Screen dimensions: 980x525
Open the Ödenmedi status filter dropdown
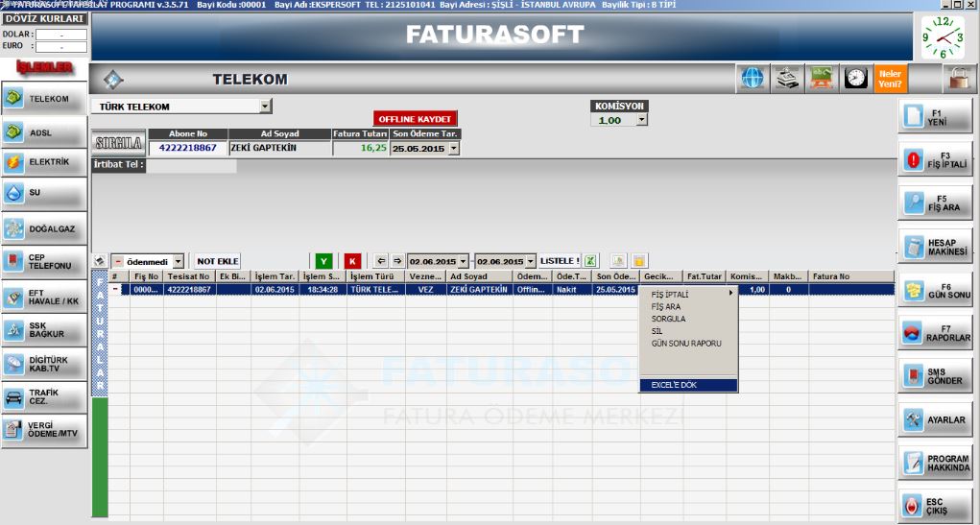(x=179, y=261)
